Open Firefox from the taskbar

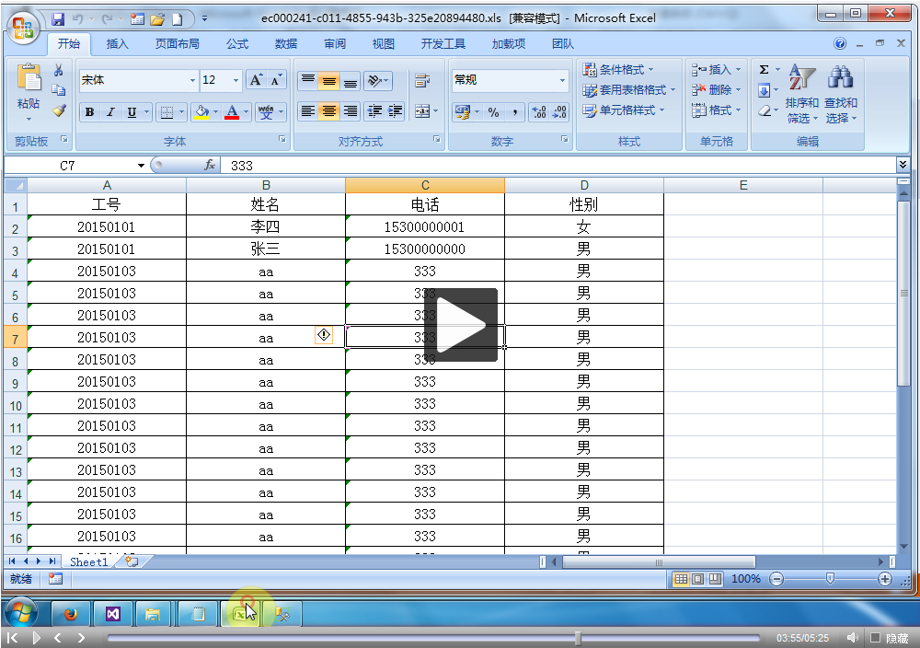[71, 613]
